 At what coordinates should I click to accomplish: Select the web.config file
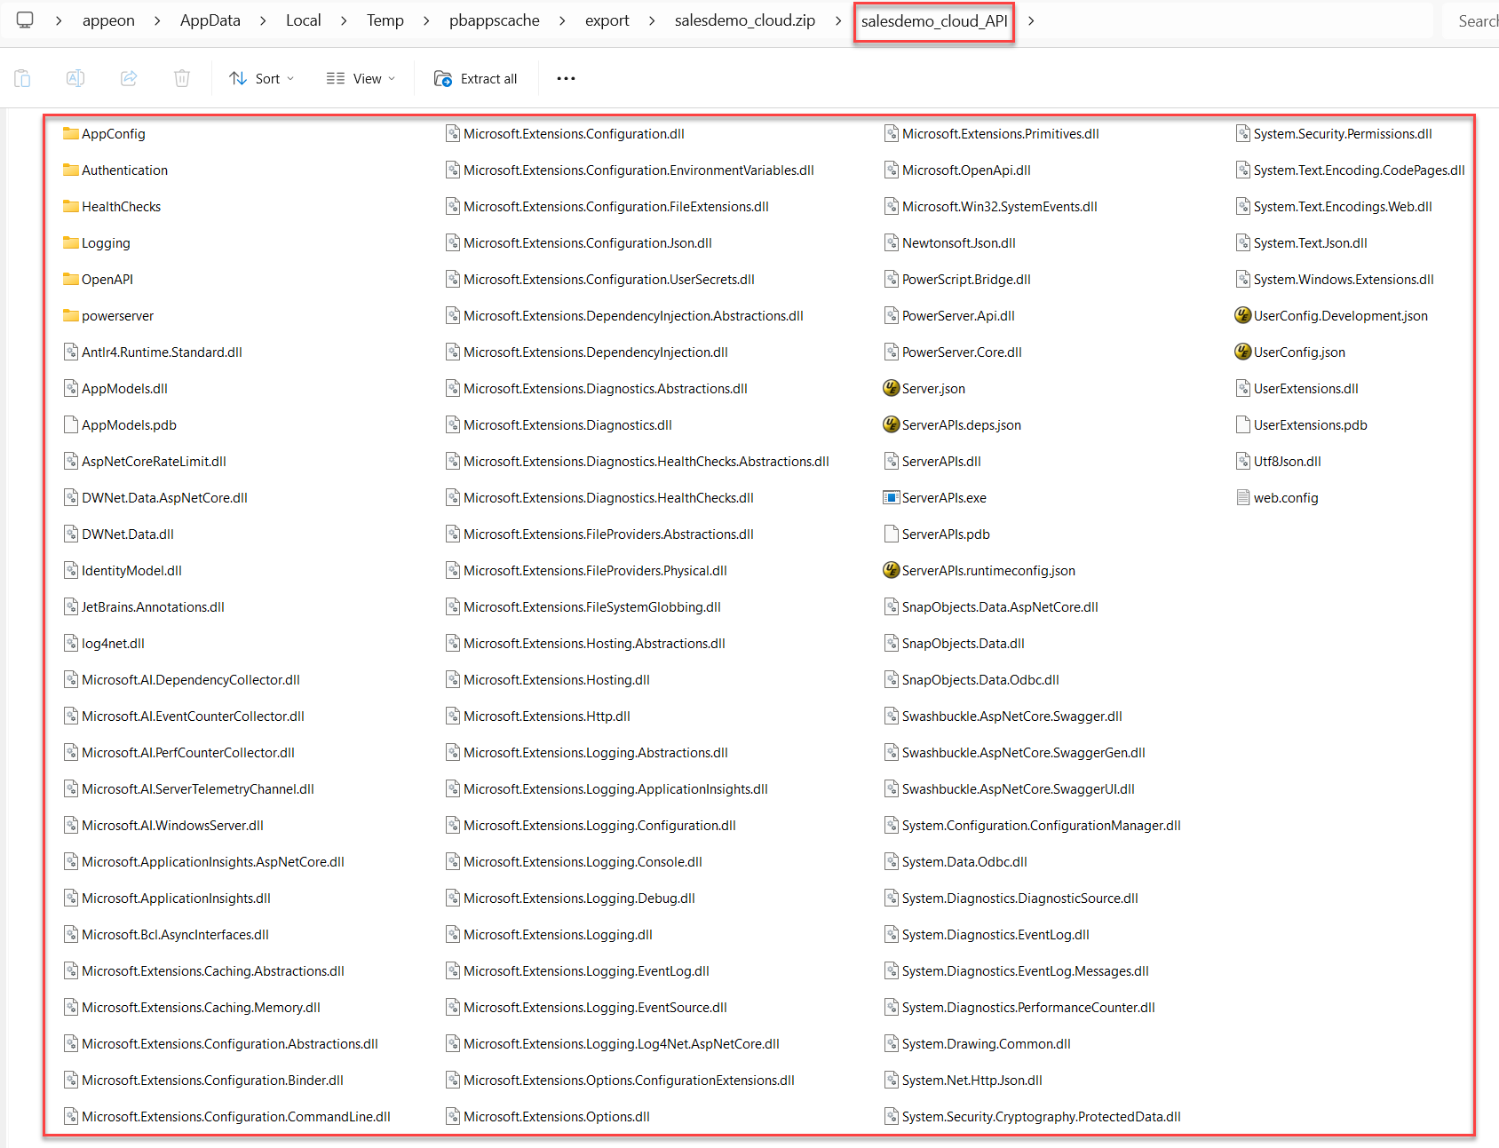(x=1285, y=498)
